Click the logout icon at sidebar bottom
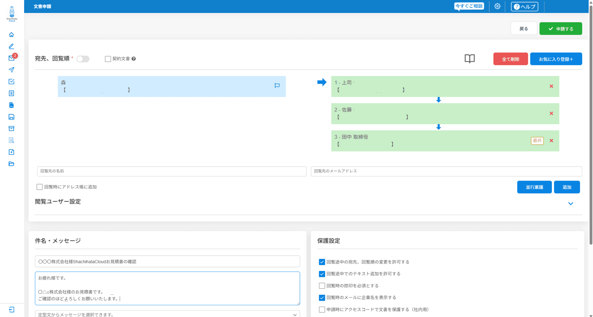593x317 pixels. click(x=11, y=310)
